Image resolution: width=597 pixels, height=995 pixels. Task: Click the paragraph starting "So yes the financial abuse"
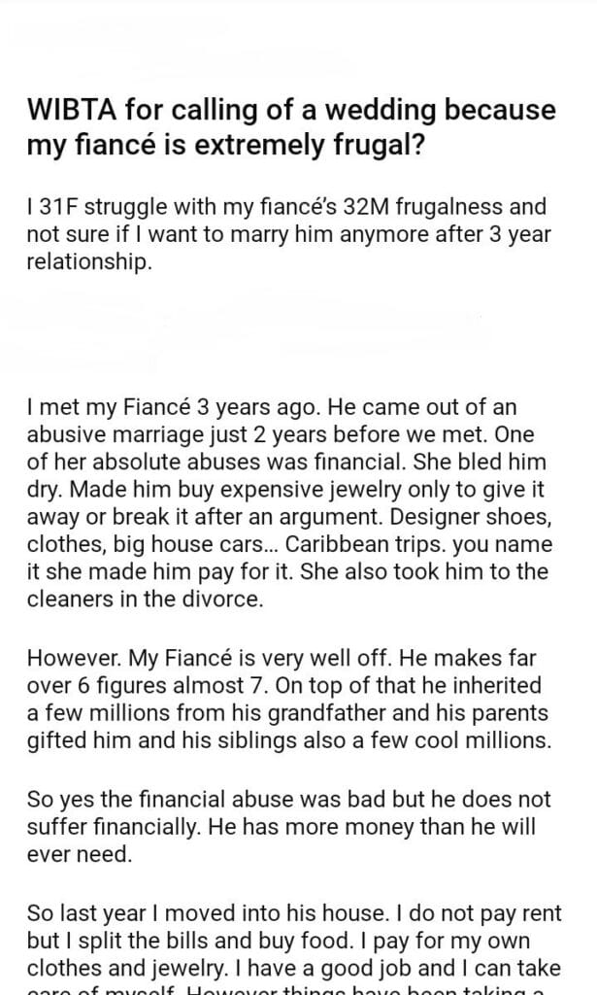point(289,827)
